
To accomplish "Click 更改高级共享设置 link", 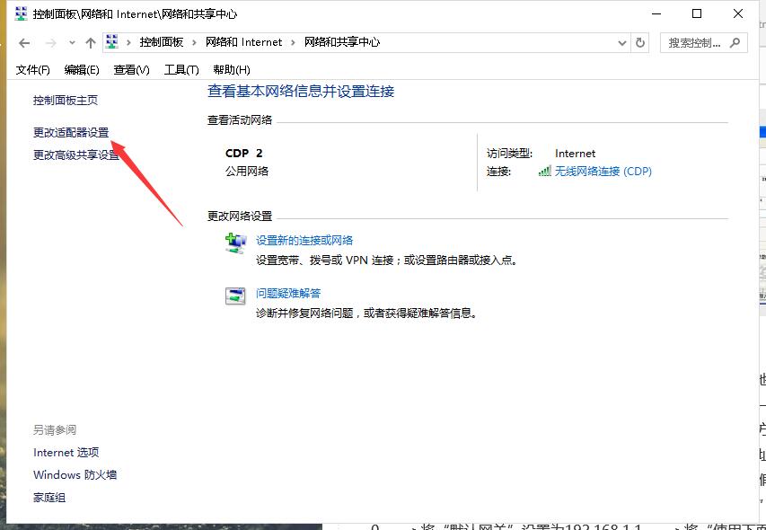I will [76, 155].
